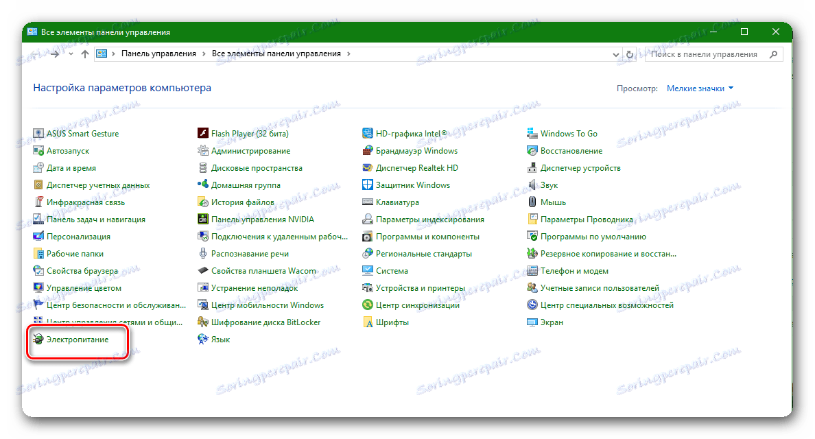Open the recent locations dropdown arrow
This screenshot has width=815, height=439.
71,54
